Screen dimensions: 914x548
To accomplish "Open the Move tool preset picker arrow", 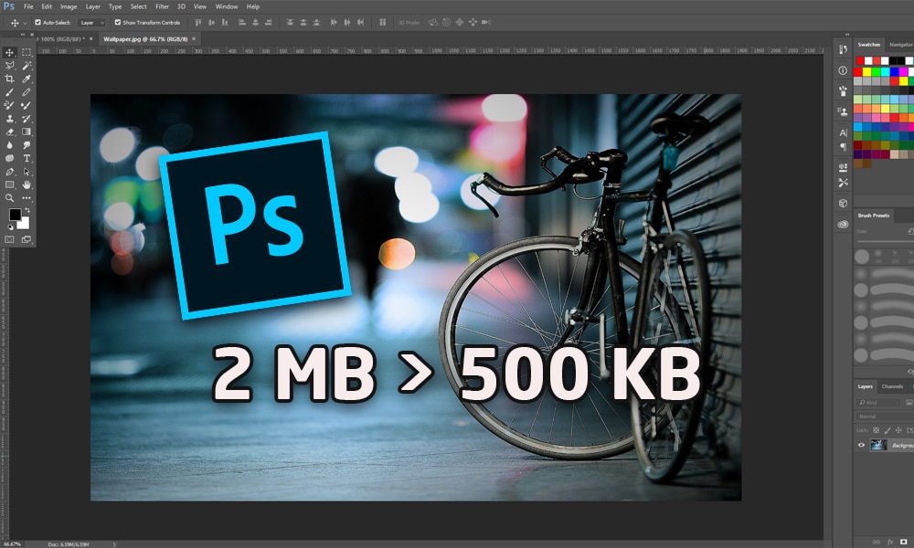I will point(25,24).
